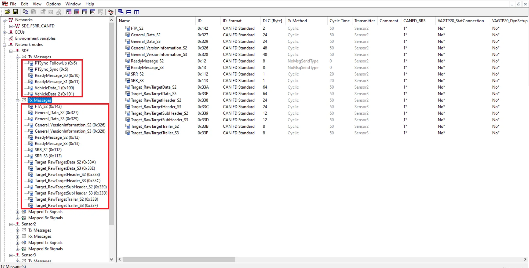Toggle the dec/hex number format icon
This screenshot has width=529, height=268.
pos(110,12)
